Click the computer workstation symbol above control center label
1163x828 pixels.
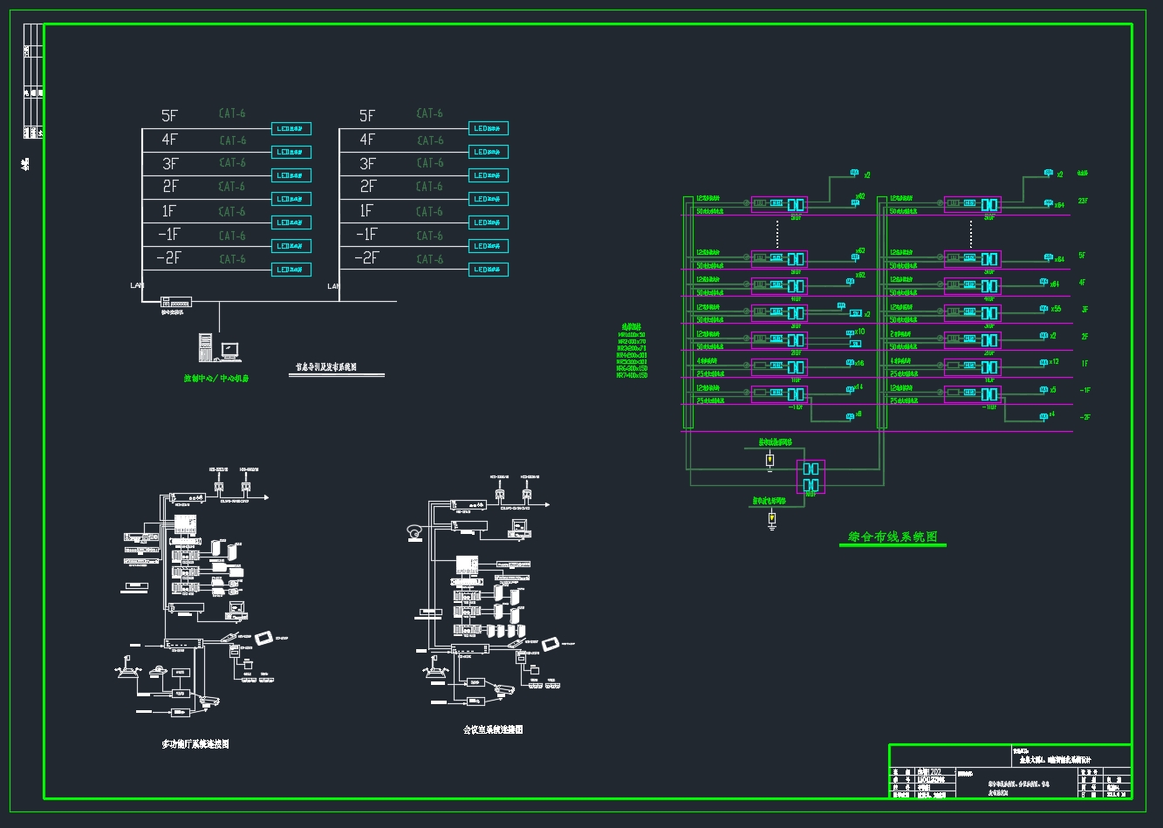click(x=216, y=347)
